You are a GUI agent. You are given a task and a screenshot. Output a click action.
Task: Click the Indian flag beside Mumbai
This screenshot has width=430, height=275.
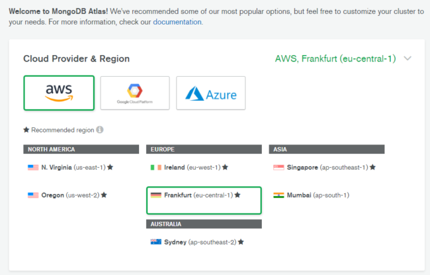[279, 195]
